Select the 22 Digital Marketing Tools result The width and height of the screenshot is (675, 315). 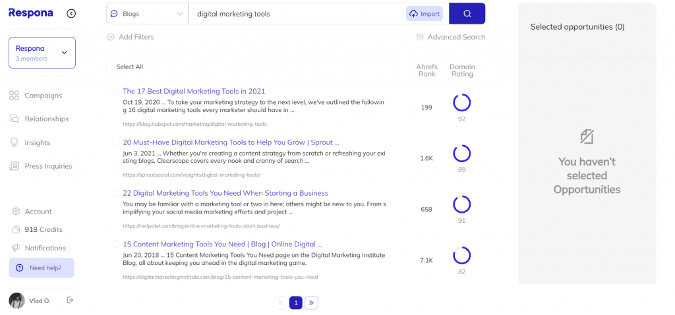pos(115,193)
